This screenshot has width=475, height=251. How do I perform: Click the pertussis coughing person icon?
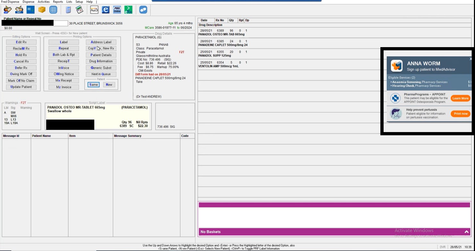click(396, 113)
